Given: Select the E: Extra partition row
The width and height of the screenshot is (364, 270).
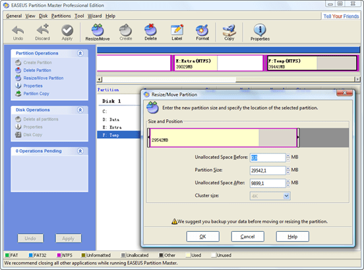Looking at the screenshot, I should 119,127.
